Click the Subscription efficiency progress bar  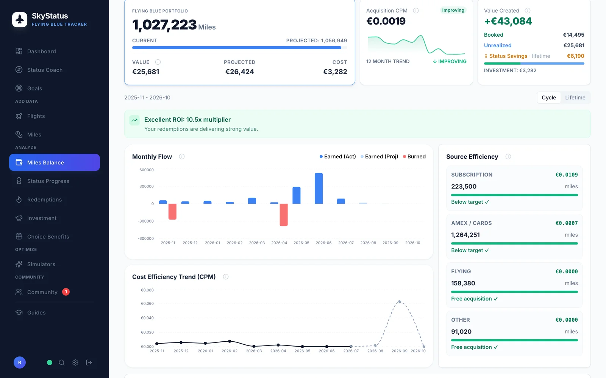click(x=514, y=195)
